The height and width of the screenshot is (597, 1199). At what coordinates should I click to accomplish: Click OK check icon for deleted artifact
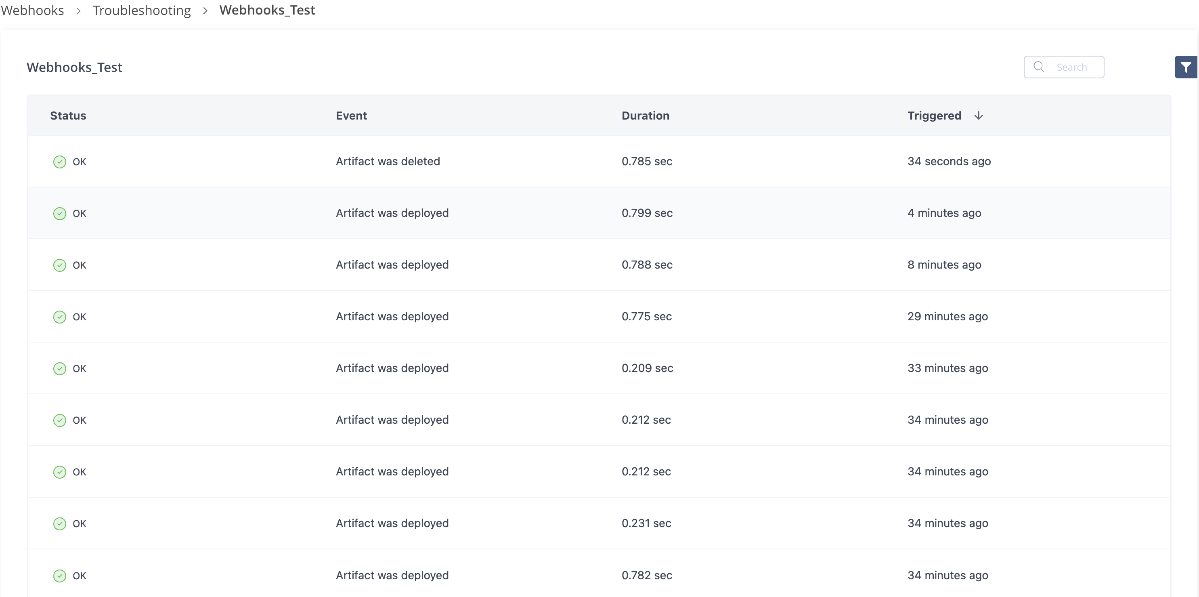tap(60, 162)
